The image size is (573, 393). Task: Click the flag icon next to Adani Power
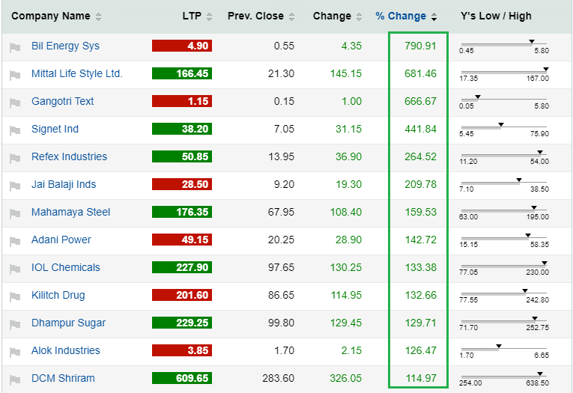pyautogui.click(x=15, y=241)
